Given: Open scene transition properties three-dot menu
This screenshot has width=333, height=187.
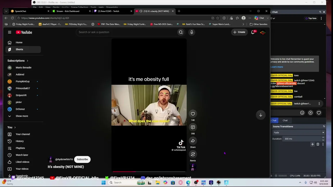Looking at the screenshot, I should (323, 144).
